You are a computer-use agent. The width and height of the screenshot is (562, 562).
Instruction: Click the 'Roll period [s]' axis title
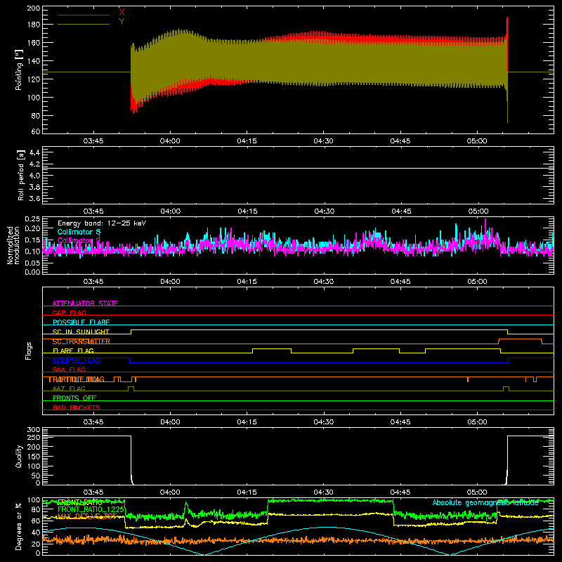click(21, 175)
